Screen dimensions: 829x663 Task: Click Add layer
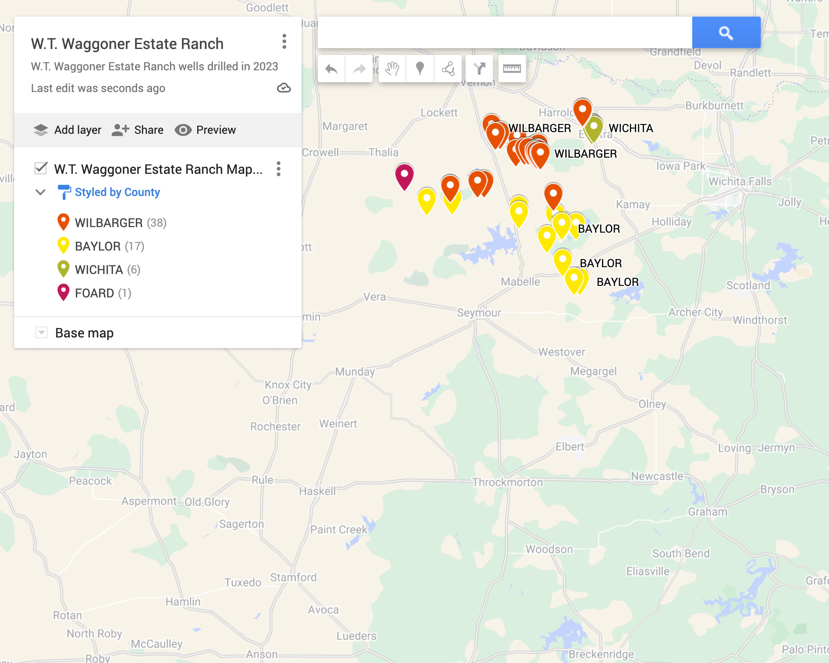click(68, 130)
